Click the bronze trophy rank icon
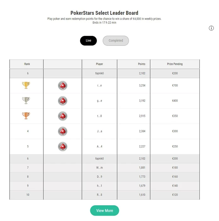Viewport: 219px width, 221px height. [x=26, y=116]
